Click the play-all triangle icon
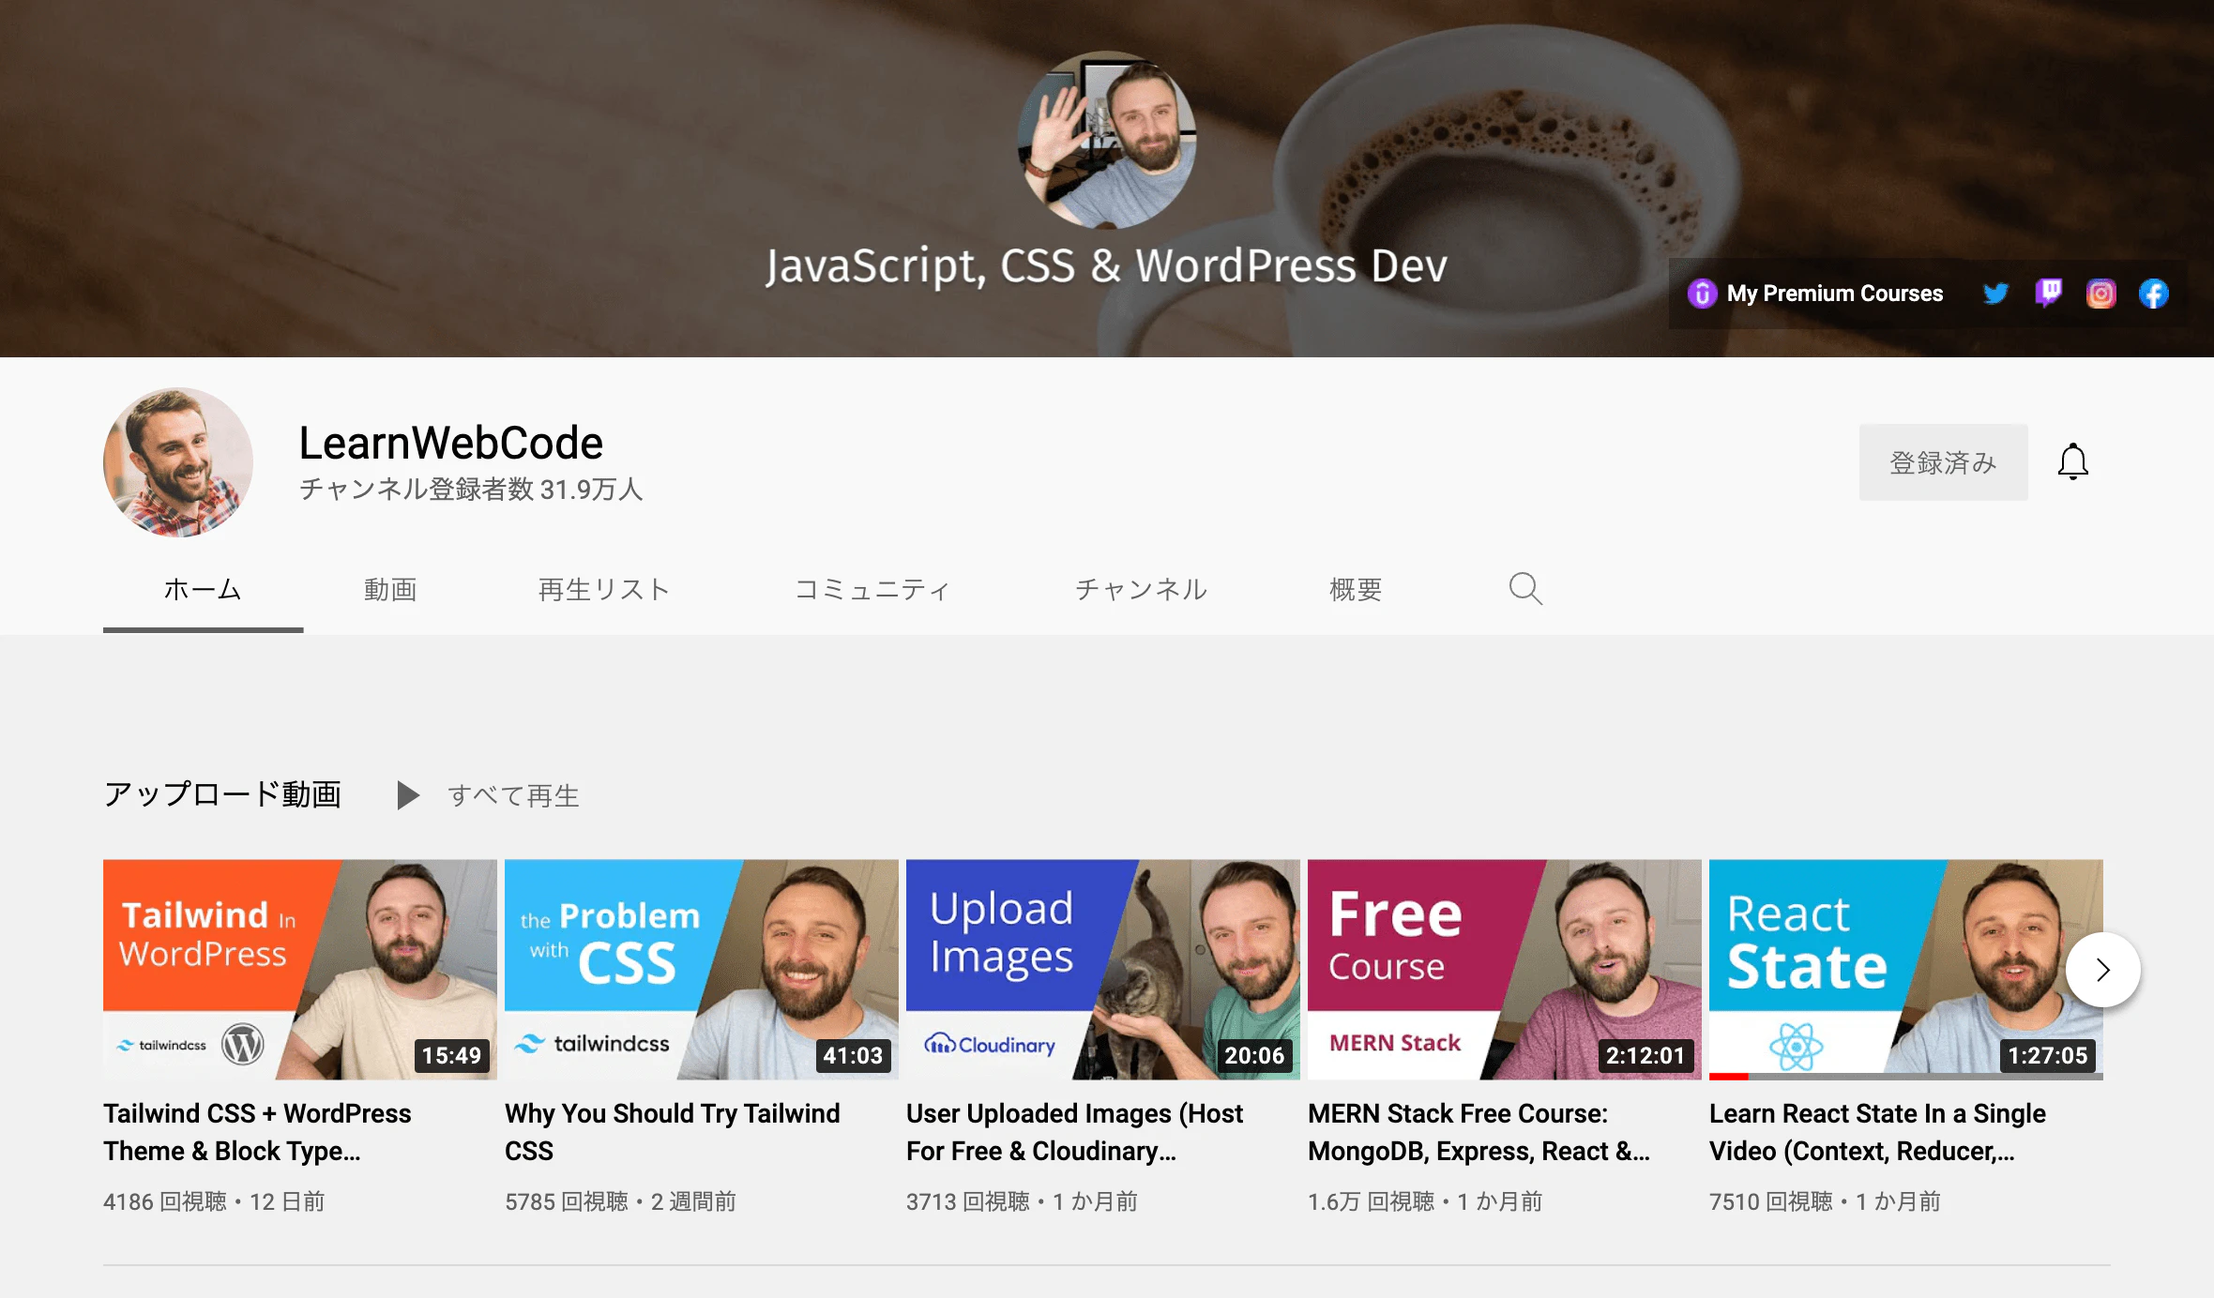Image resolution: width=2214 pixels, height=1298 pixels. point(407,795)
